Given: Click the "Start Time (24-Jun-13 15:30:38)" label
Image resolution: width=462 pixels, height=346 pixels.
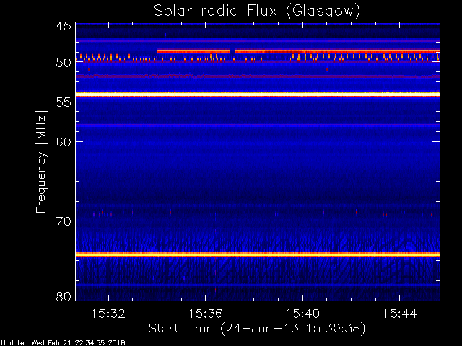Looking at the screenshot, I should [257, 329].
